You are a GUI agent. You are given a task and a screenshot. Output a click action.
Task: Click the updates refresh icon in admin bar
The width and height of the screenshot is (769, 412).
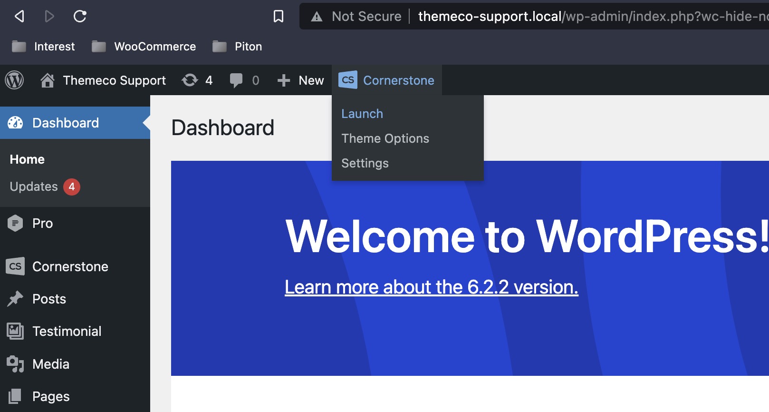point(190,80)
